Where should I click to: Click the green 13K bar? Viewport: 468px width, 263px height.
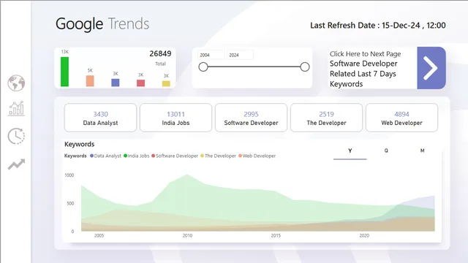click(64, 72)
